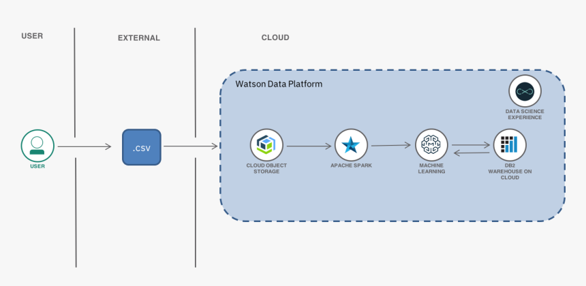The height and width of the screenshot is (286, 586).
Task: Click the CLOUD column heading
Action: coord(275,37)
